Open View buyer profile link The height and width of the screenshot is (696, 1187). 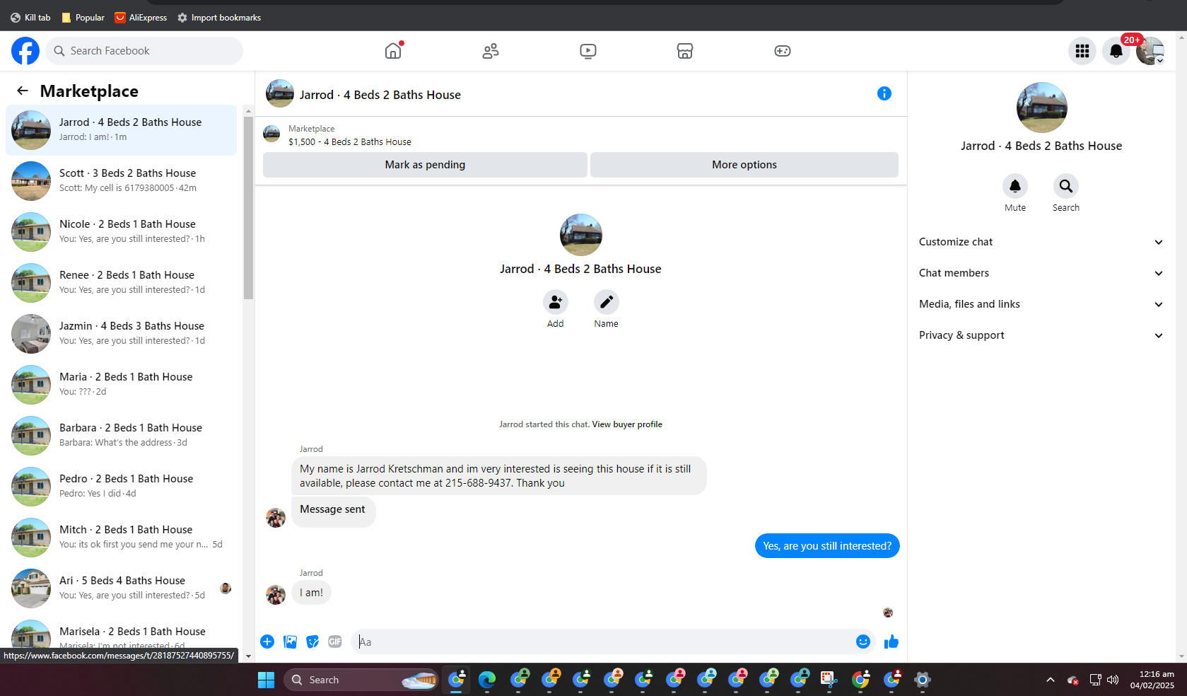(x=627, y=424)
